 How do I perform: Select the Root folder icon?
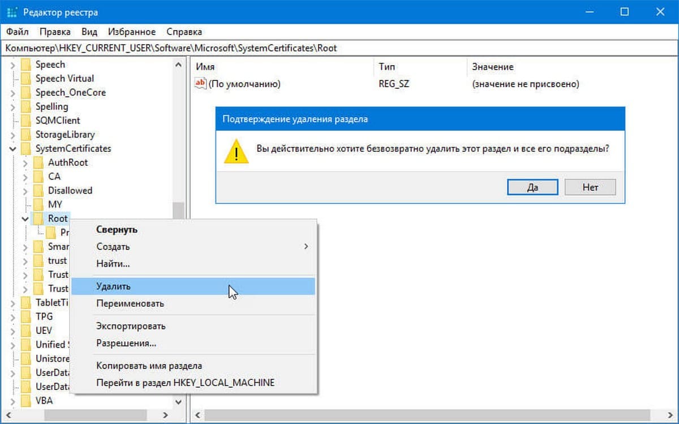tap(38, 219)
